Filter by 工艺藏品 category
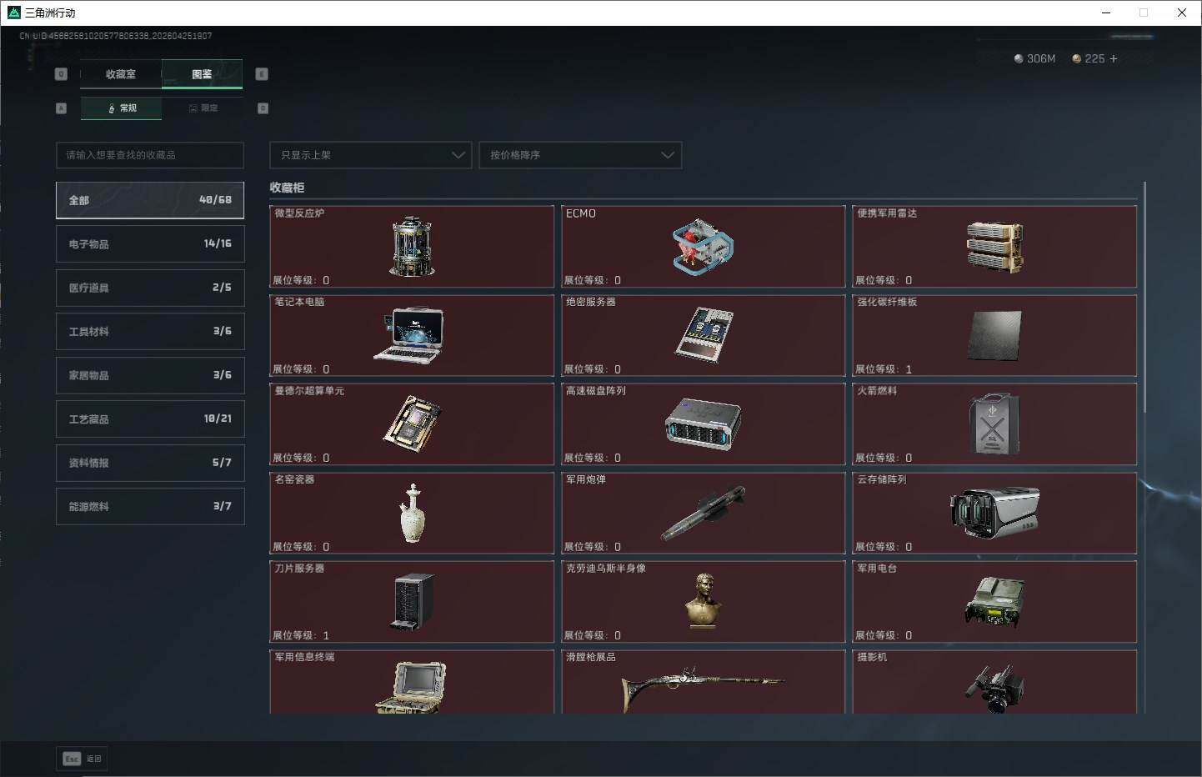 pos(150,419)
